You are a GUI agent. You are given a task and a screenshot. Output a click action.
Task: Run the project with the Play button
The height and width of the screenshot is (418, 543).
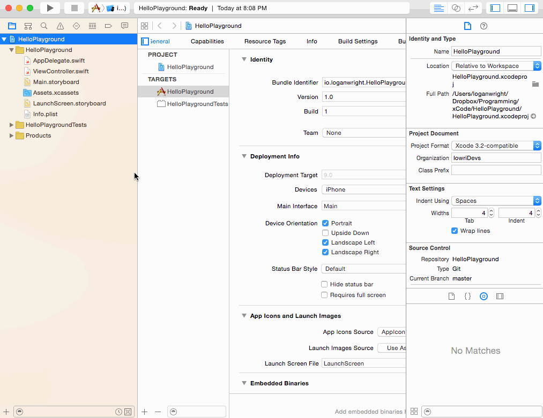50,8
